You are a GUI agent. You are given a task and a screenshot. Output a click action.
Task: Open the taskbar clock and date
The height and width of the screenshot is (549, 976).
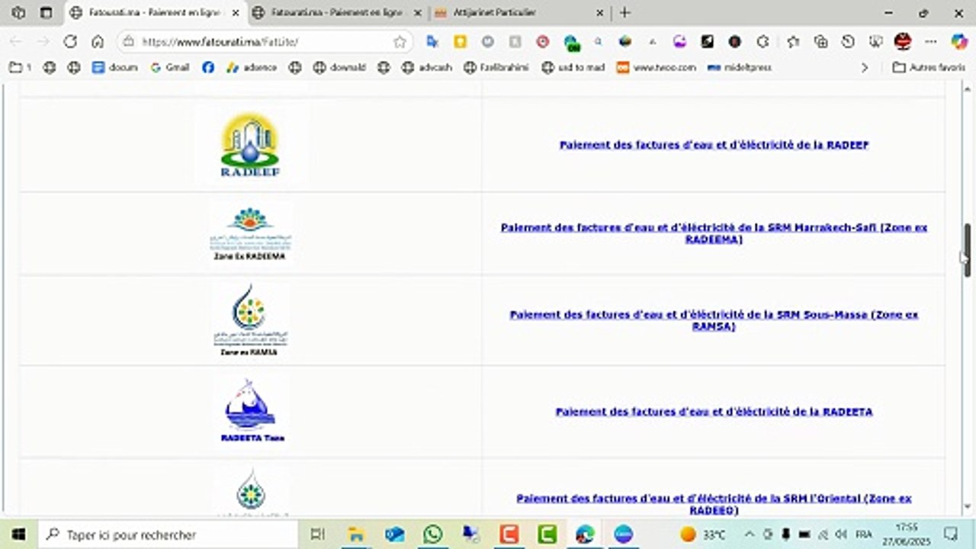pyautogui.click(x=907, y=535)
